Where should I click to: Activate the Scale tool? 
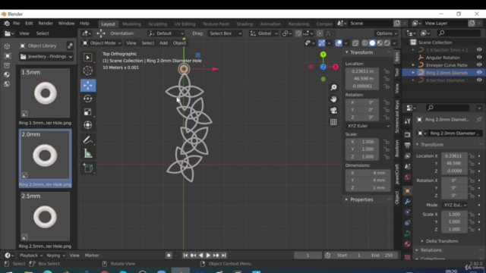pos(88,111)
